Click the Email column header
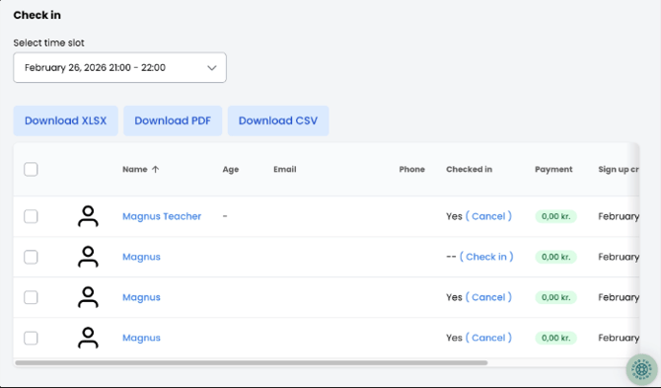This screenshot has width=661, height=388. click(285, 169)
